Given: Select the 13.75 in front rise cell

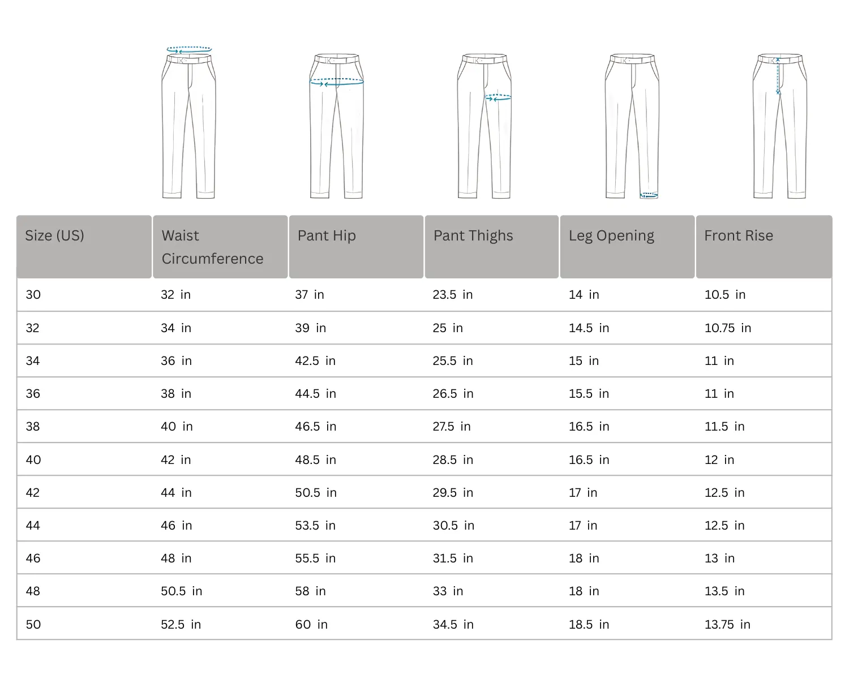Looking at the screenshot, I should pos(727,625).
